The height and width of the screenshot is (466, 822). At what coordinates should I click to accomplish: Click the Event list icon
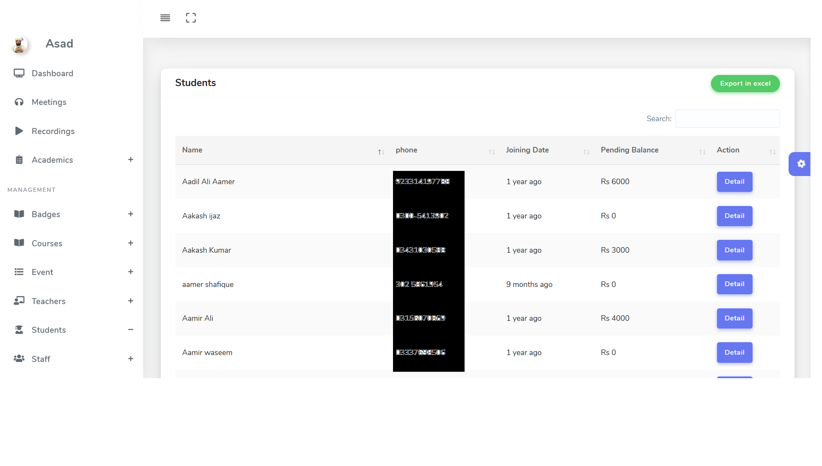tap(19, 272)
